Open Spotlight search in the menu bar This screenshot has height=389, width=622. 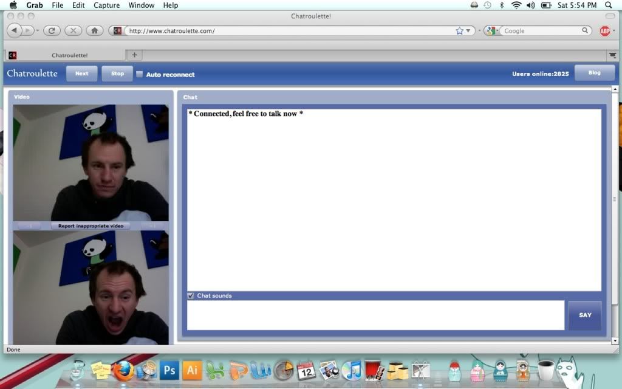pyautogui.click(x=609, y=5)
